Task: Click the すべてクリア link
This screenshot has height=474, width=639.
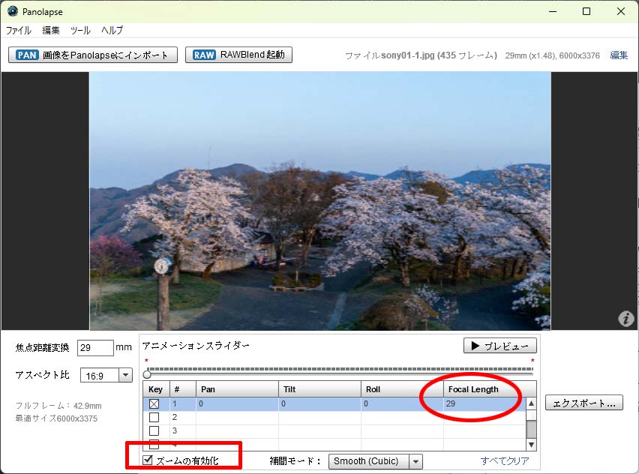Action: point(504,461)
